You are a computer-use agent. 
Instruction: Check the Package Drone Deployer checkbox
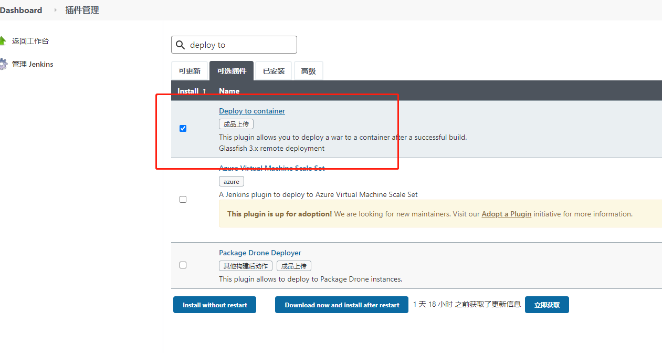point(183,265)
